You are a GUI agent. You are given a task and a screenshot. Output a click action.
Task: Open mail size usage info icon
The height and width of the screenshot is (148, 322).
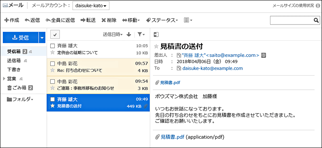317,6
